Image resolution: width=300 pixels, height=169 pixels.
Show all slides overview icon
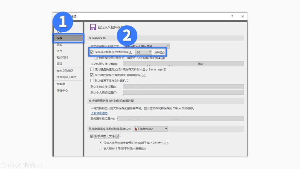(26, 165)
